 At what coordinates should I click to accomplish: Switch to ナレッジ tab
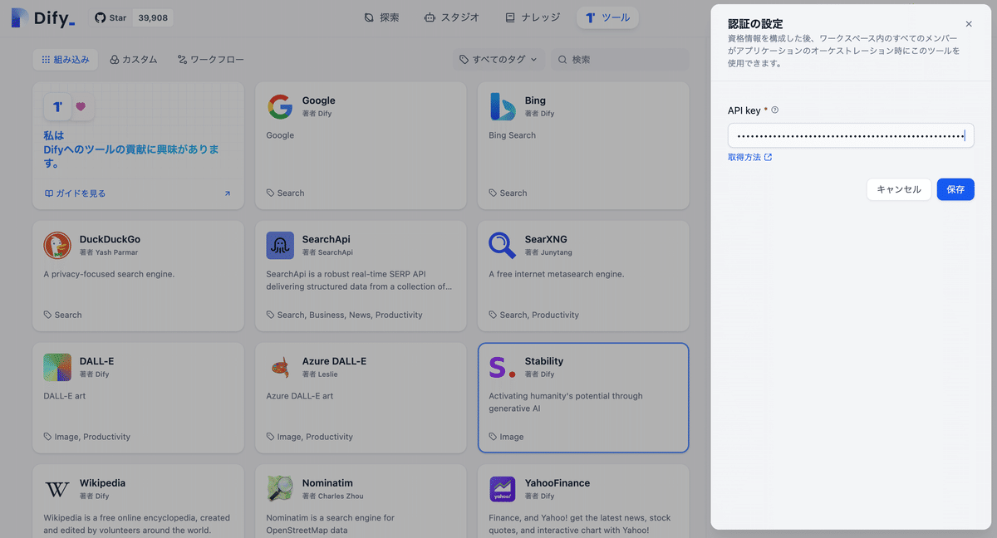[x=533, y=17]
